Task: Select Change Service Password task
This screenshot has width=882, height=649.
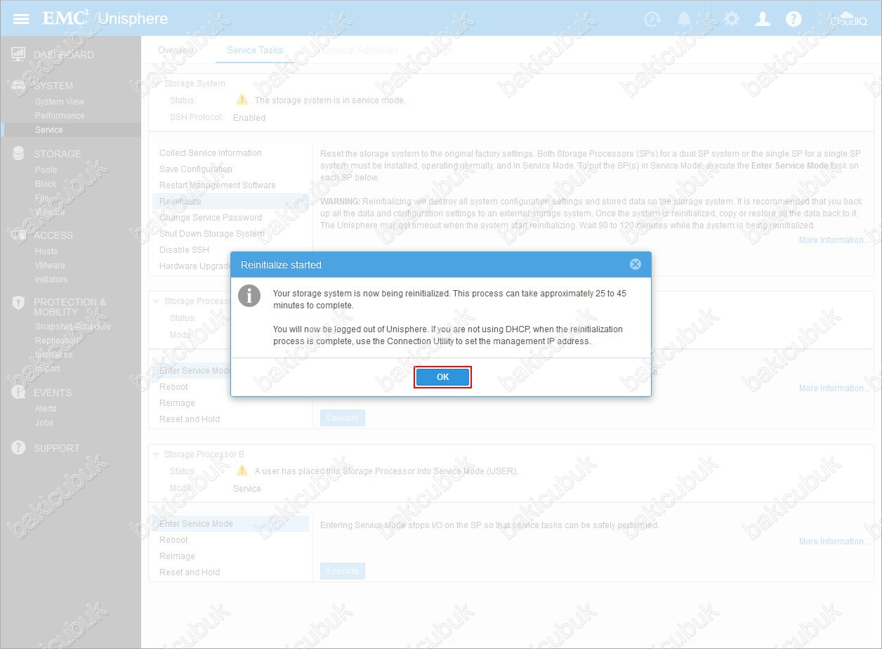Action: (211, 218)
